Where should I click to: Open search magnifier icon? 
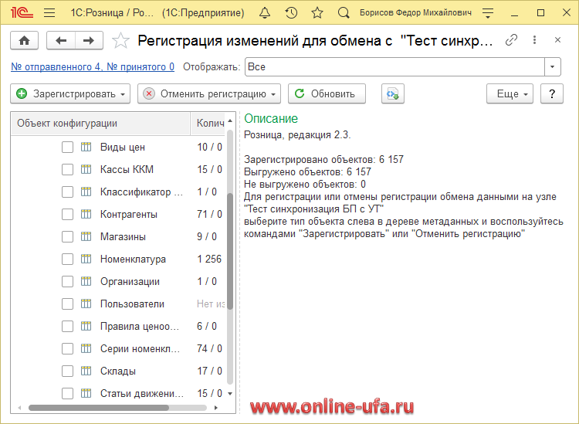[x=344, y=13]
